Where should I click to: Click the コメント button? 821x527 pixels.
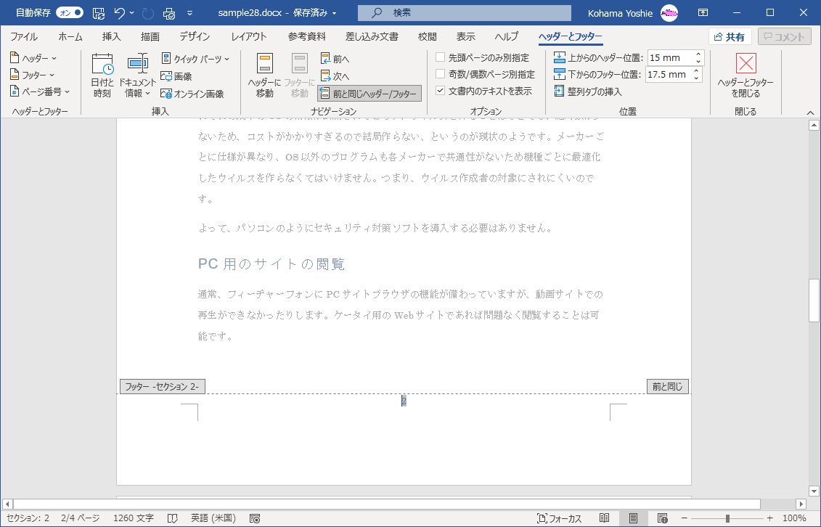click(x=785, y=36)
